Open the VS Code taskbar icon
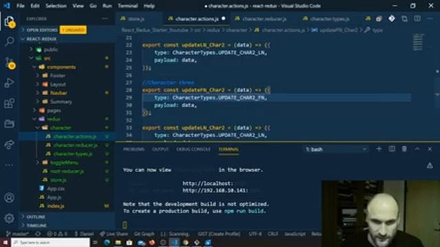 pyautogui.click(x=174, y=242)
